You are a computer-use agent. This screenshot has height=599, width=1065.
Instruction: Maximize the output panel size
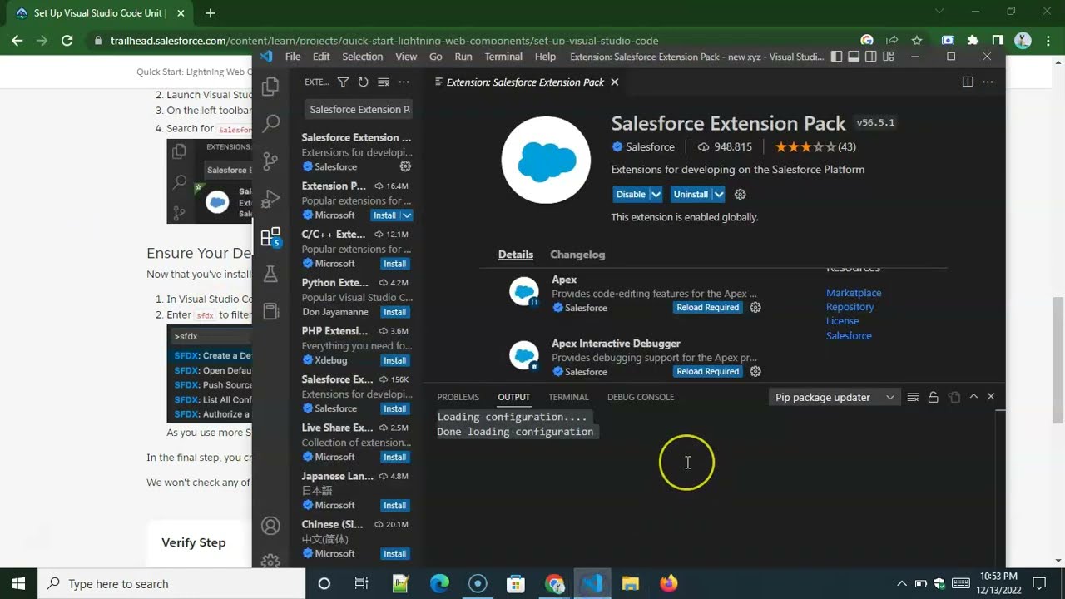pyautogui.click(x=973, y=397)
